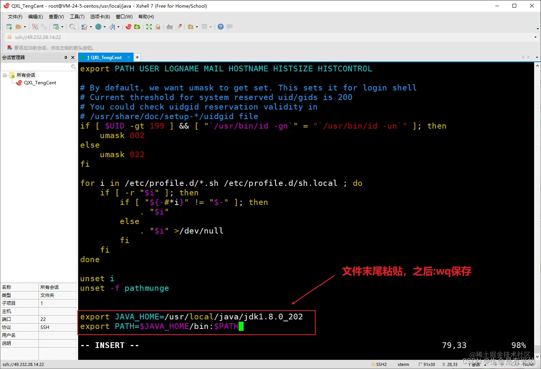The height and width of the screenshot is (369, 541).
Task: Click the bookmark arrow icon to add session
Action: pyautogui.click(x=10, y=48)
